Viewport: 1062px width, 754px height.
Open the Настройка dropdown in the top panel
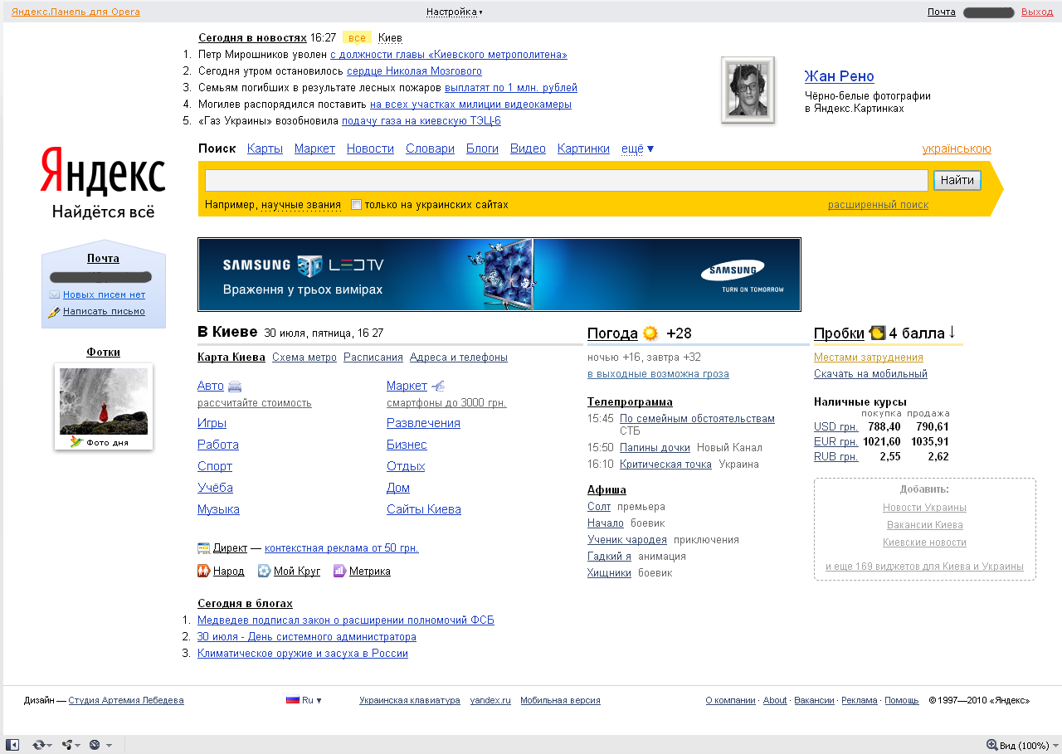(x=454, y=12)
